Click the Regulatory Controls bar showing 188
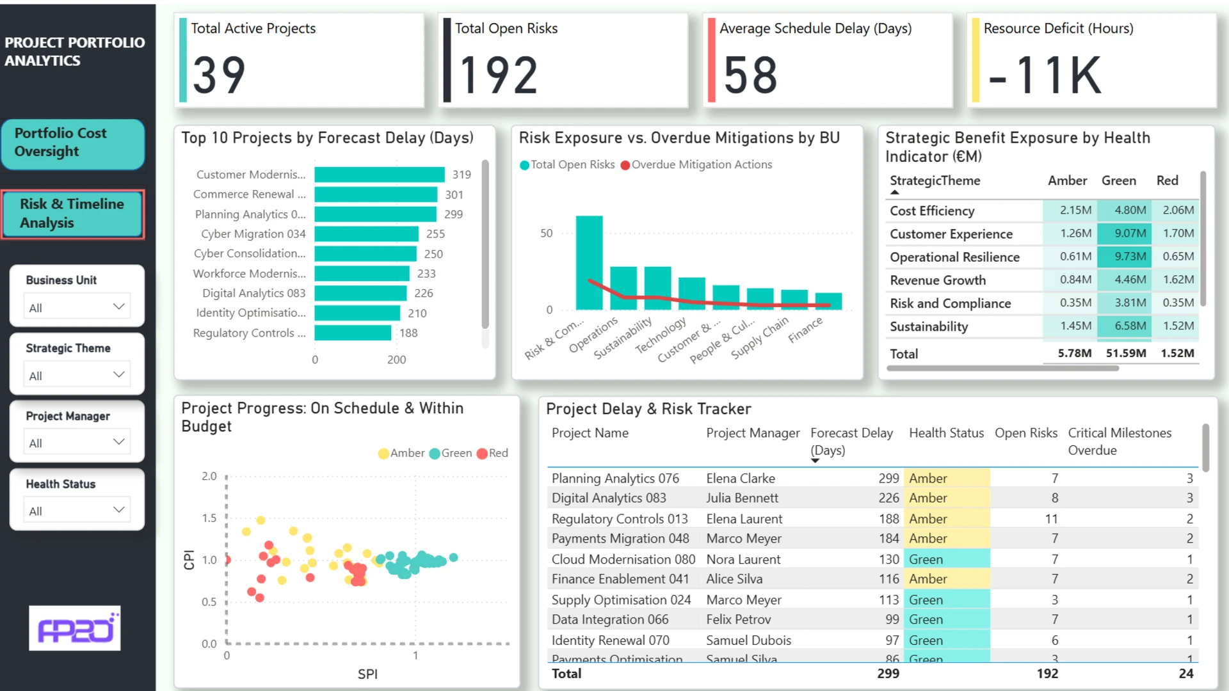This screenshot has height=691, width=1229. [353, 333]
